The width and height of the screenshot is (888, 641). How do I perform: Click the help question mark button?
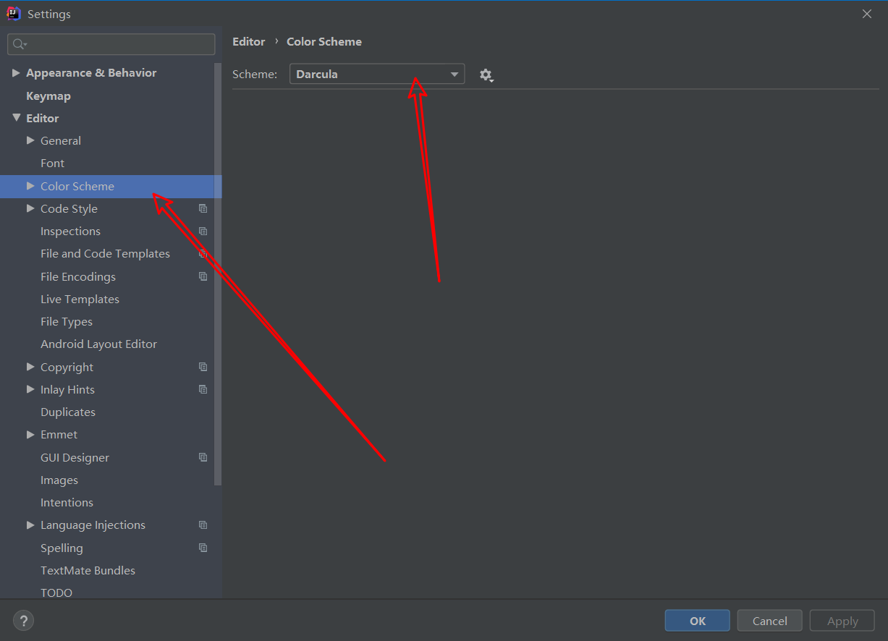(23, 620)
